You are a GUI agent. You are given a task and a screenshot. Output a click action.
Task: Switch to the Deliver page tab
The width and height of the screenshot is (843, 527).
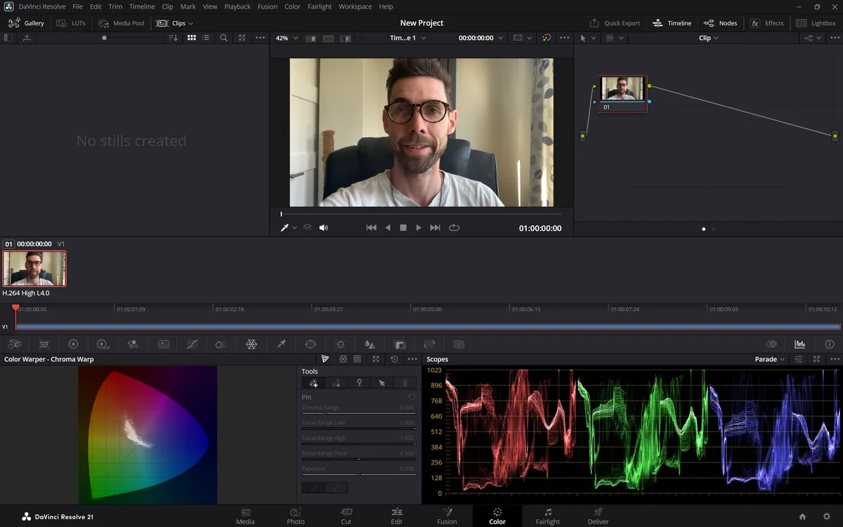pyautogui.click(x=598, y=516)
